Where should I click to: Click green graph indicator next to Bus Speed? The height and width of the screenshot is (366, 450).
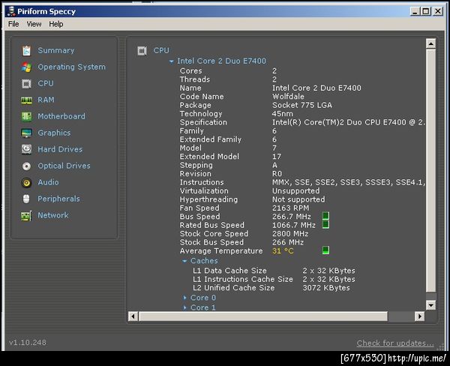click(x=325, y=215)
